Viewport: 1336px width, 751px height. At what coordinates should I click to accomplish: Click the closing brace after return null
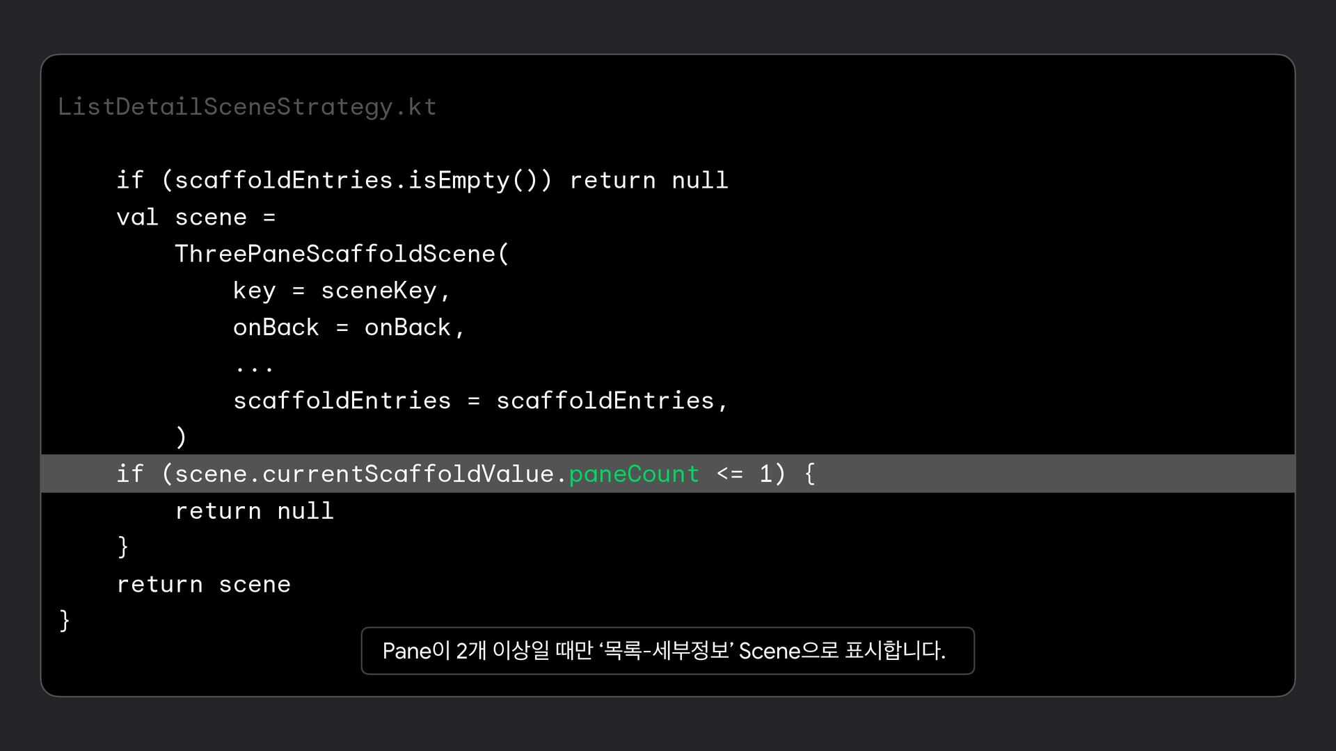123,547
